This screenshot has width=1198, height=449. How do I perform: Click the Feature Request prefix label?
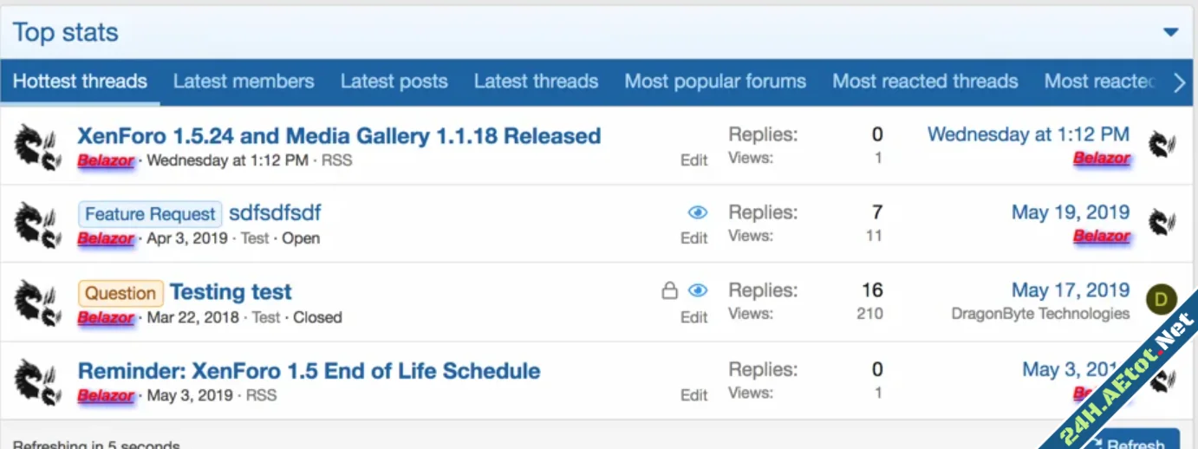click(x=150, y=214)
